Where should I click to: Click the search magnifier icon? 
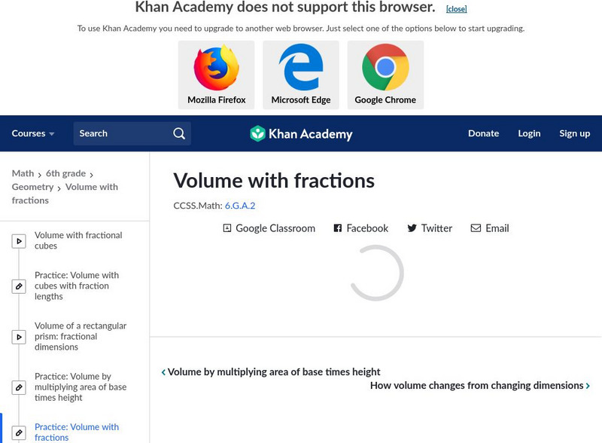pos(179,133)
